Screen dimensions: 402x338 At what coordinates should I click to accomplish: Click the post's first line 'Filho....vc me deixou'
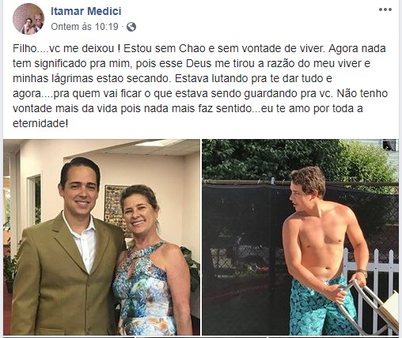coord(63,49)
